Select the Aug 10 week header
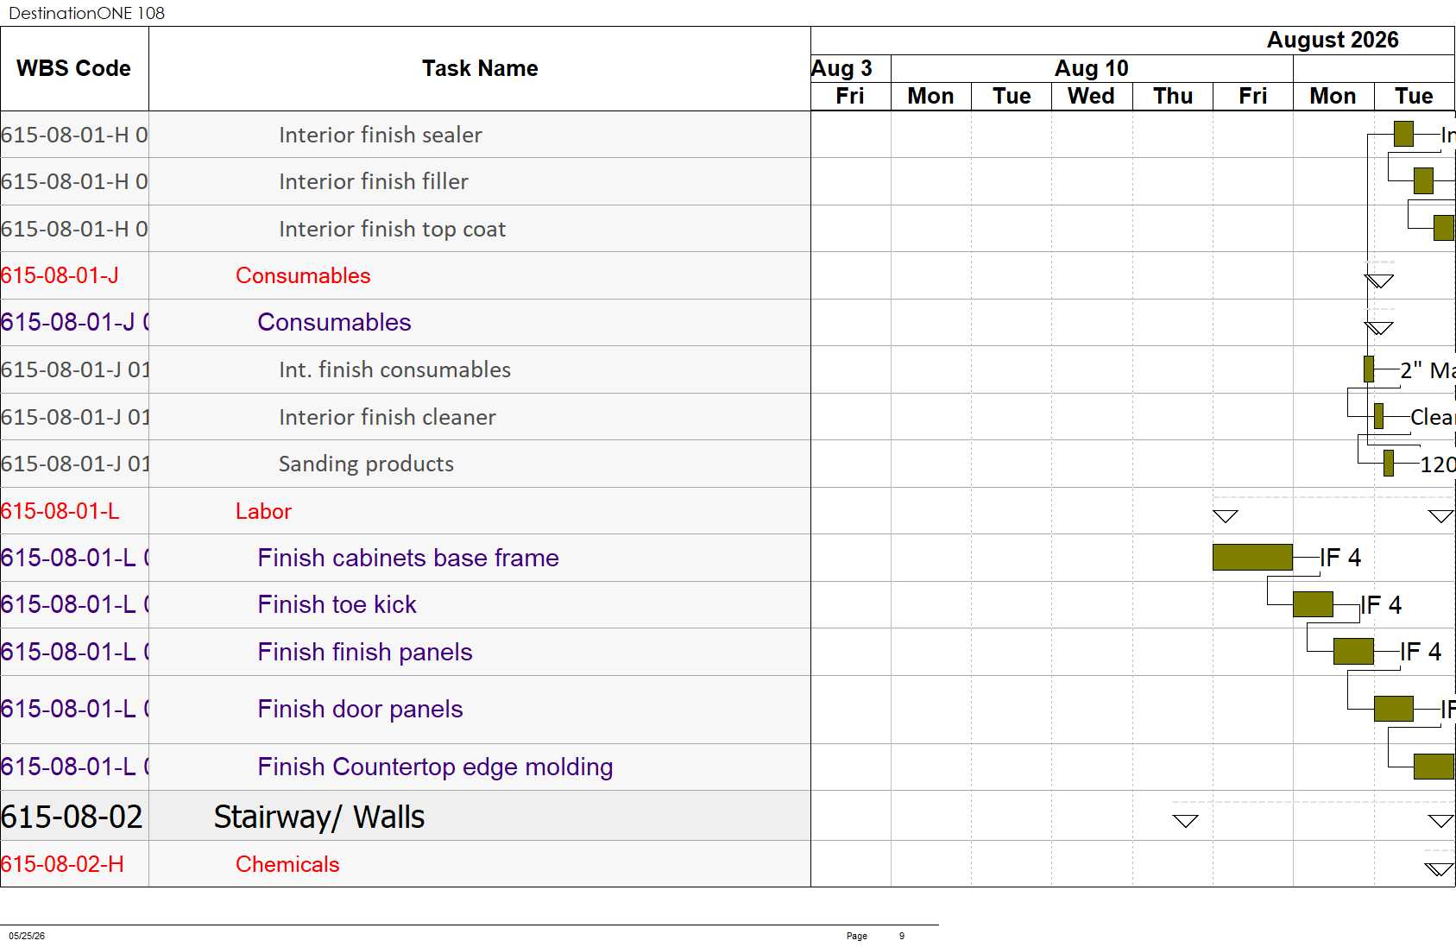Screen dimensions: 1456x947 (x=1092, y=68)
